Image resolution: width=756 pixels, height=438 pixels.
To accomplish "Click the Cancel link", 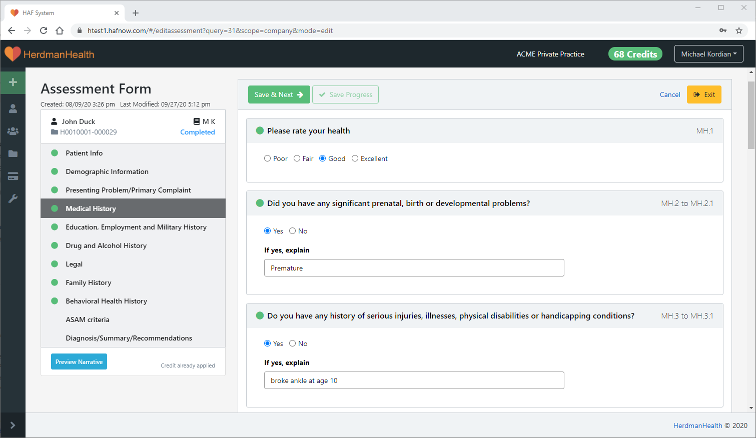I will pos(669,94).
